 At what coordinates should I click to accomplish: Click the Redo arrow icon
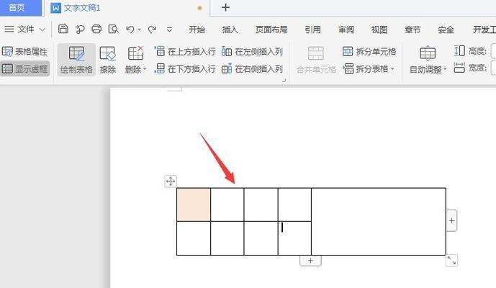point(152,30)
